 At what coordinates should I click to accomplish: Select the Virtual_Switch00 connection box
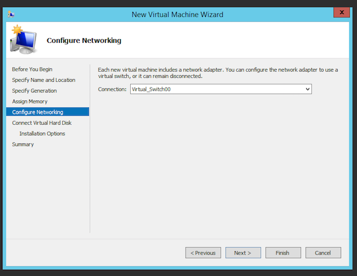click(x=221, y=89)
